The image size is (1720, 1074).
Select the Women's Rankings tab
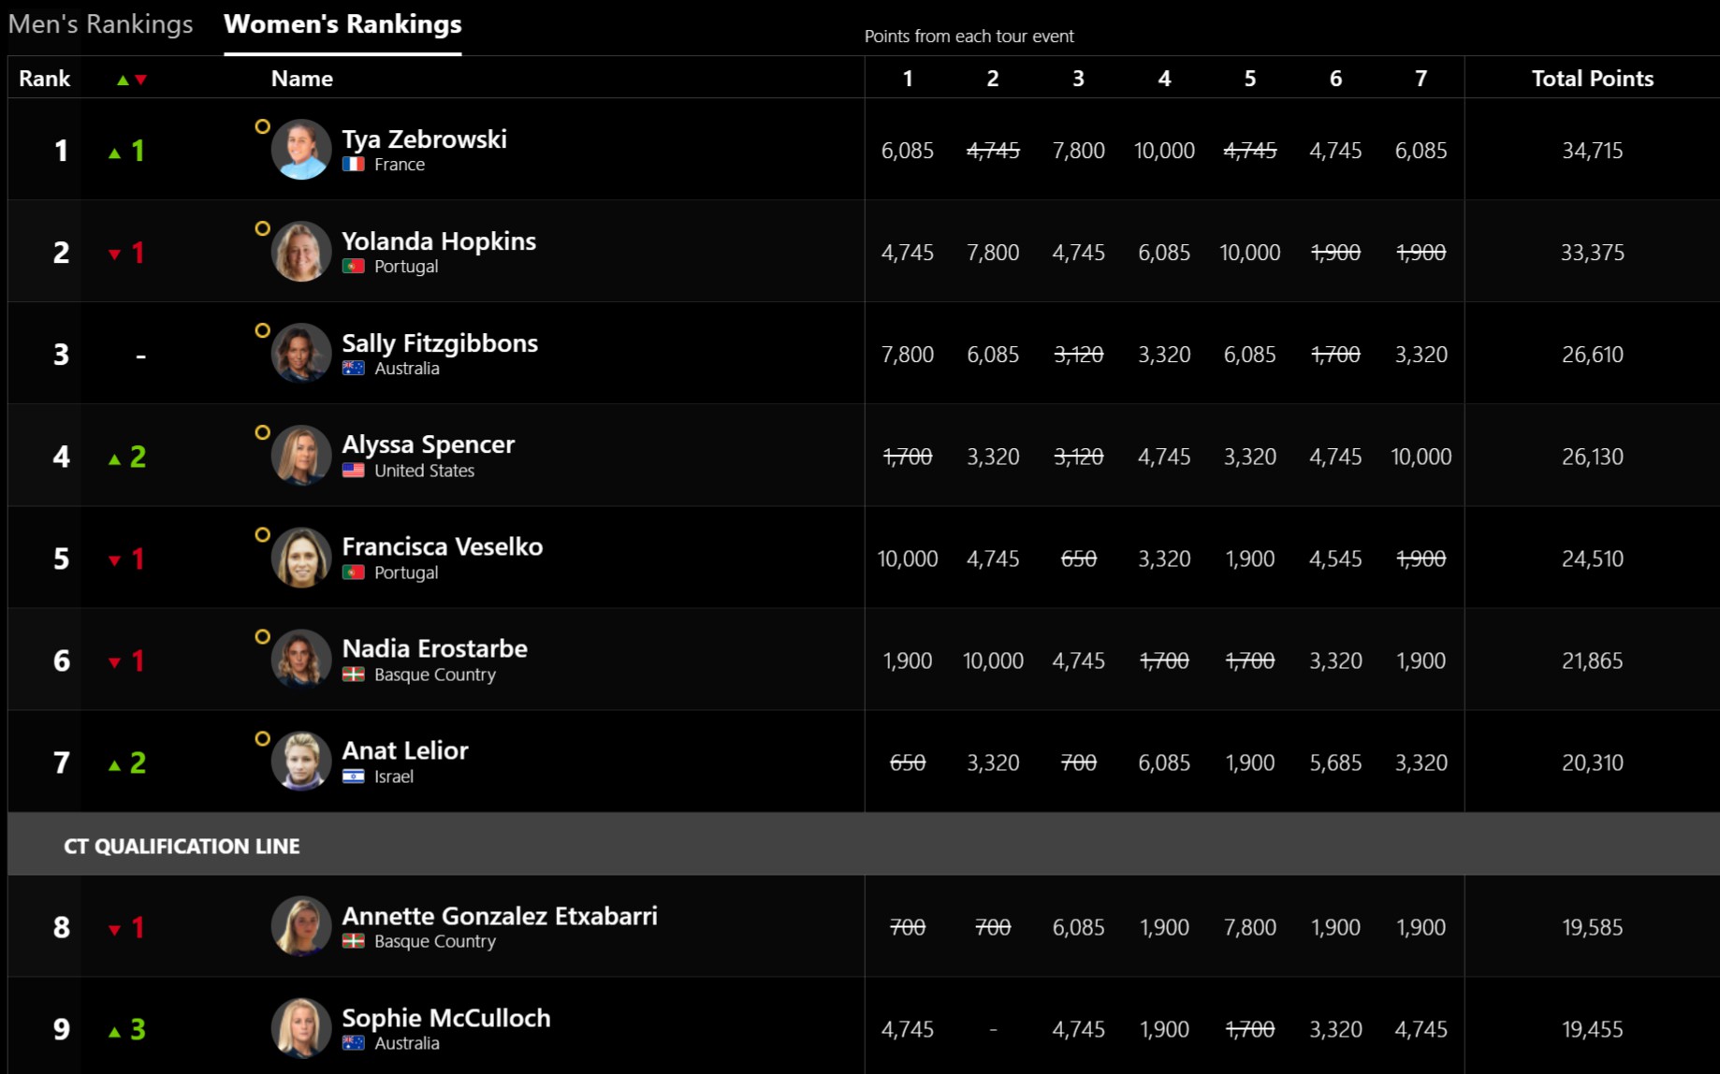343,24
